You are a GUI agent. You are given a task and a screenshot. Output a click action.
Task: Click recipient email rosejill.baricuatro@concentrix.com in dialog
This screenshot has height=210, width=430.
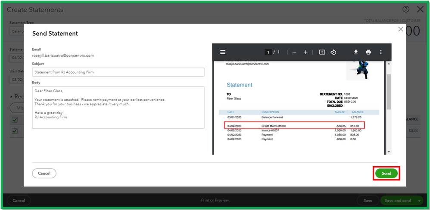tap(63, 56)
